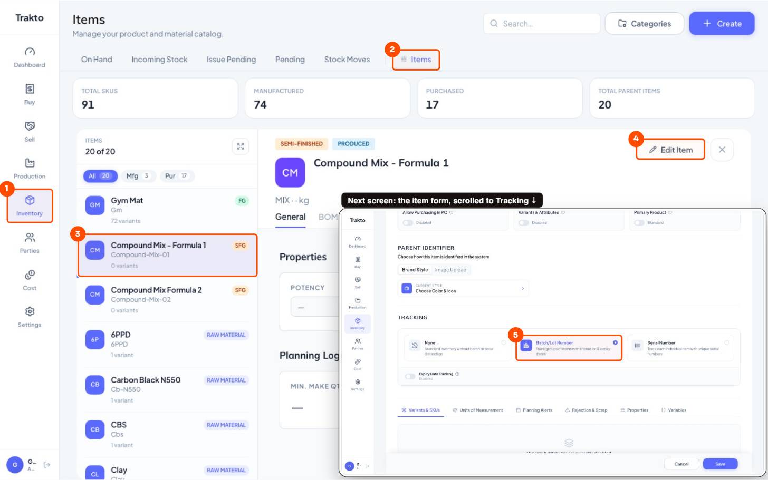Open Rejection & Scrap tab in form preview
This screenshot has height=480, width=768.
586,410
